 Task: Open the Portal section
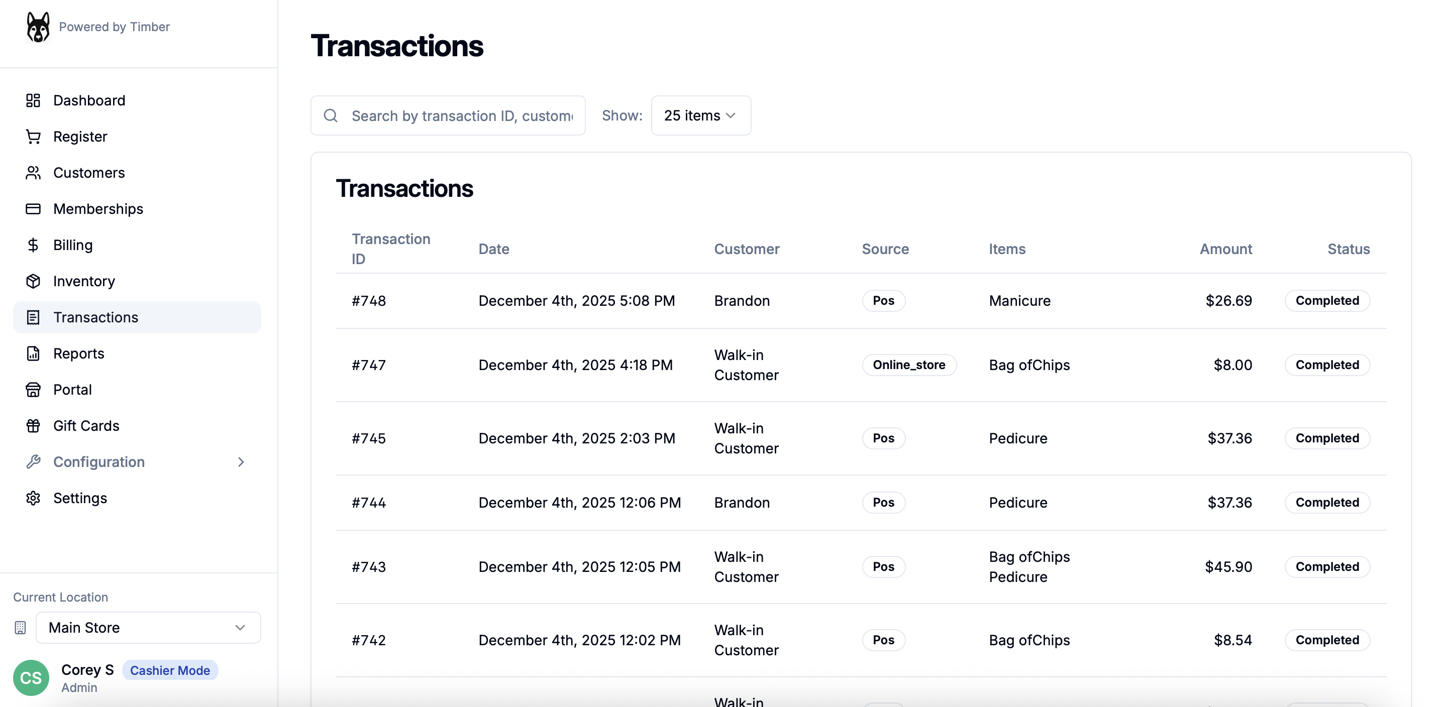click(72, 389)
